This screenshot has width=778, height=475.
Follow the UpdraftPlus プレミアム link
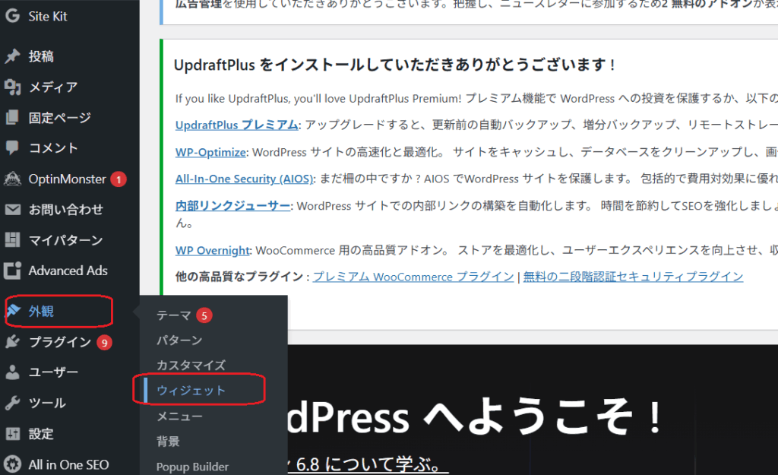coord(237,125)
